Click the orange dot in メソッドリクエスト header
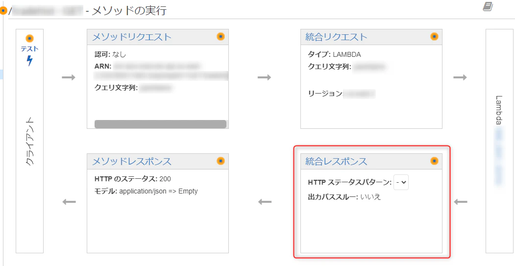515x266 pixels. (x=221, y=36)
